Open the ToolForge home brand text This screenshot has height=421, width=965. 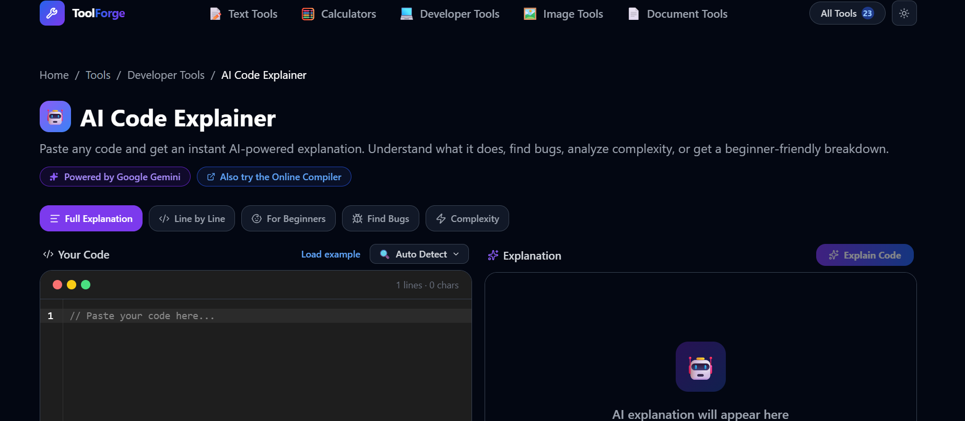pos(98,13)
